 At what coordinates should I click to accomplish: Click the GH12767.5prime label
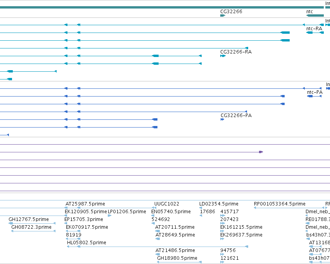point(29,219)
